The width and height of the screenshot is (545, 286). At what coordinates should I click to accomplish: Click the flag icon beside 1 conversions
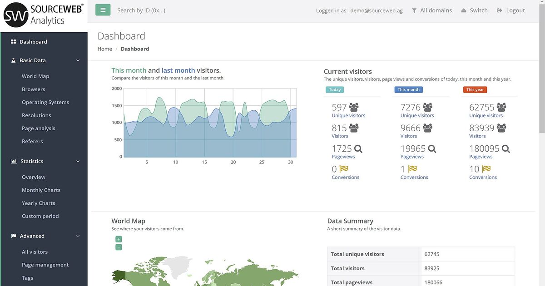pos(412,169)
